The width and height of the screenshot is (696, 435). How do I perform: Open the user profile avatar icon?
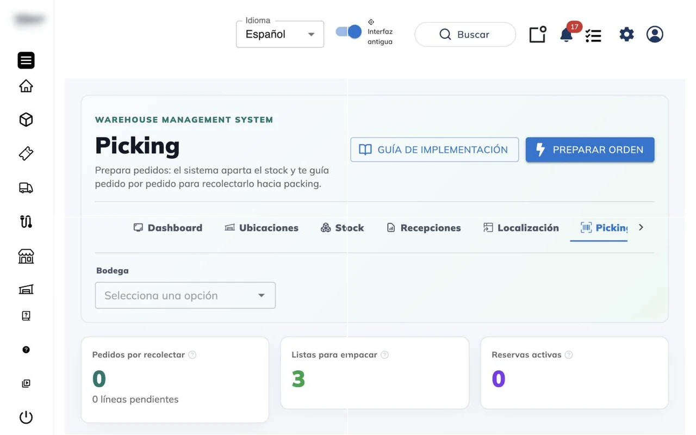pos(655,34)
